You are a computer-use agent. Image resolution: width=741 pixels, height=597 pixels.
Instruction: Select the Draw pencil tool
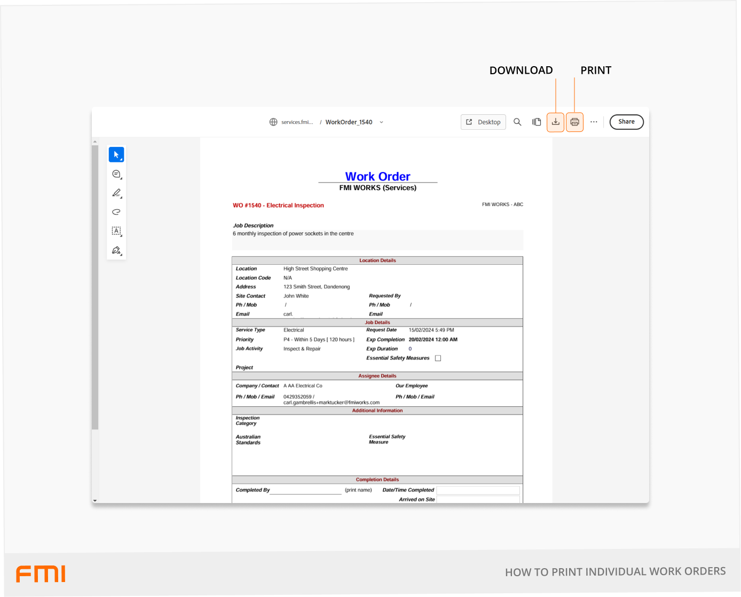point(116,193)
